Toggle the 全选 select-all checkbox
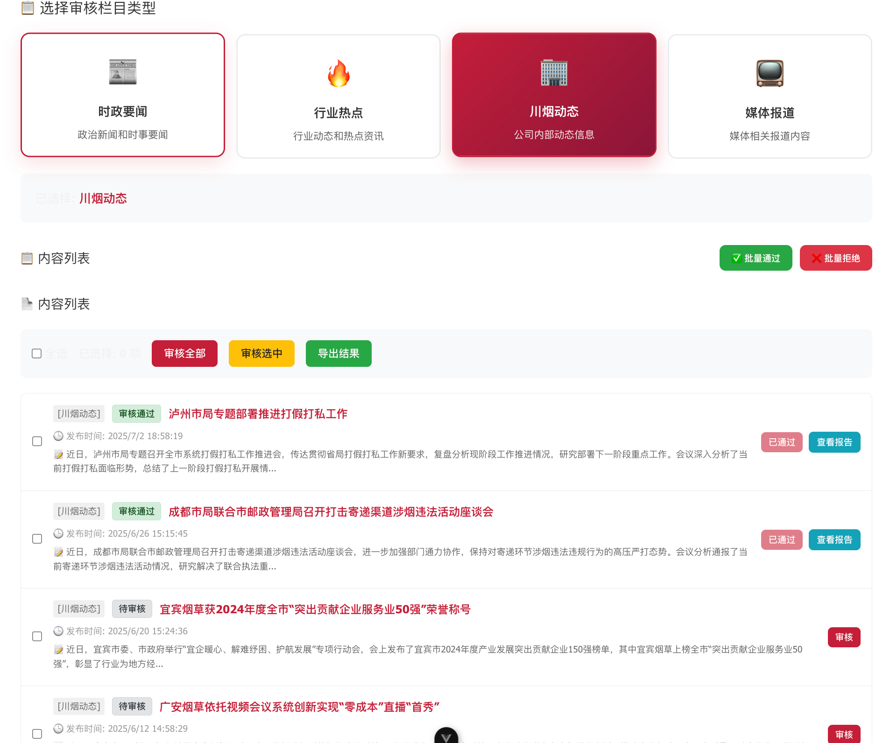Image resolution: width=890 pixels, height=743 pixels. click(37, 353)
